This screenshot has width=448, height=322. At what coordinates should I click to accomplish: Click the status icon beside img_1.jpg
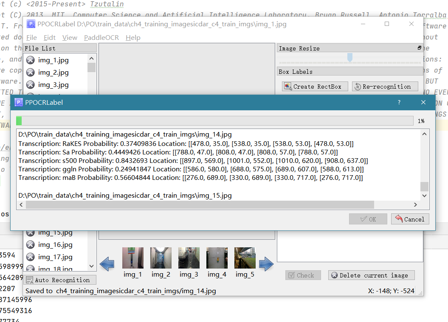(31, 60)
